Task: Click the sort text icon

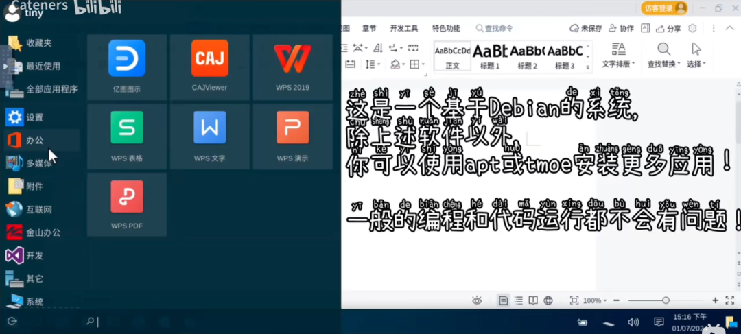Action: (x=377, y=48)
